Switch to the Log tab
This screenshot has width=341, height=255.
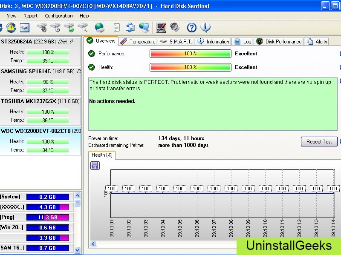click(x=243, y=41)
